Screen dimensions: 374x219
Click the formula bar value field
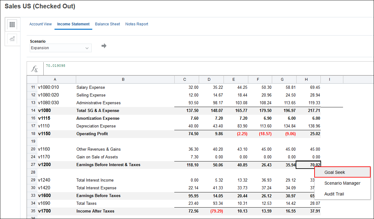coord(186,66)
